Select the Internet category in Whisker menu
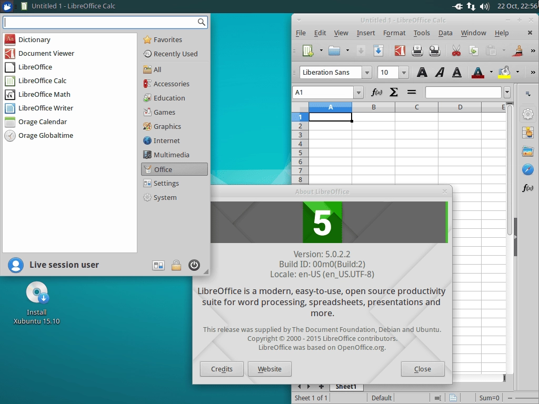This screenshot has width=539, height=404. (x=174, y=140)
